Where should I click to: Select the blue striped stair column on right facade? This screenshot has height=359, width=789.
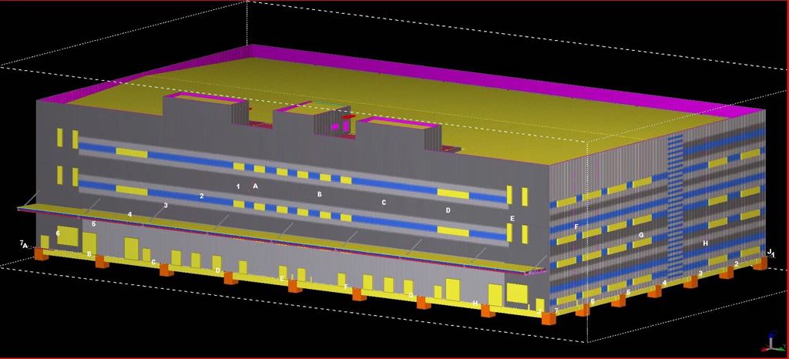[x=675, y=204]
